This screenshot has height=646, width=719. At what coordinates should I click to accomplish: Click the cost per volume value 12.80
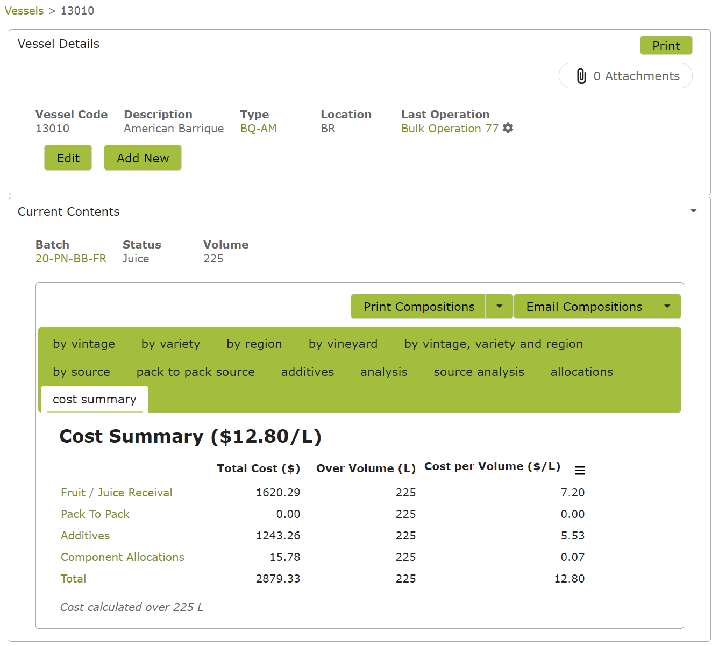[569, 579]
